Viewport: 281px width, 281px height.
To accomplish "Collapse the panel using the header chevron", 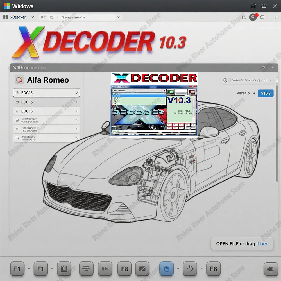I will (273, 68).
